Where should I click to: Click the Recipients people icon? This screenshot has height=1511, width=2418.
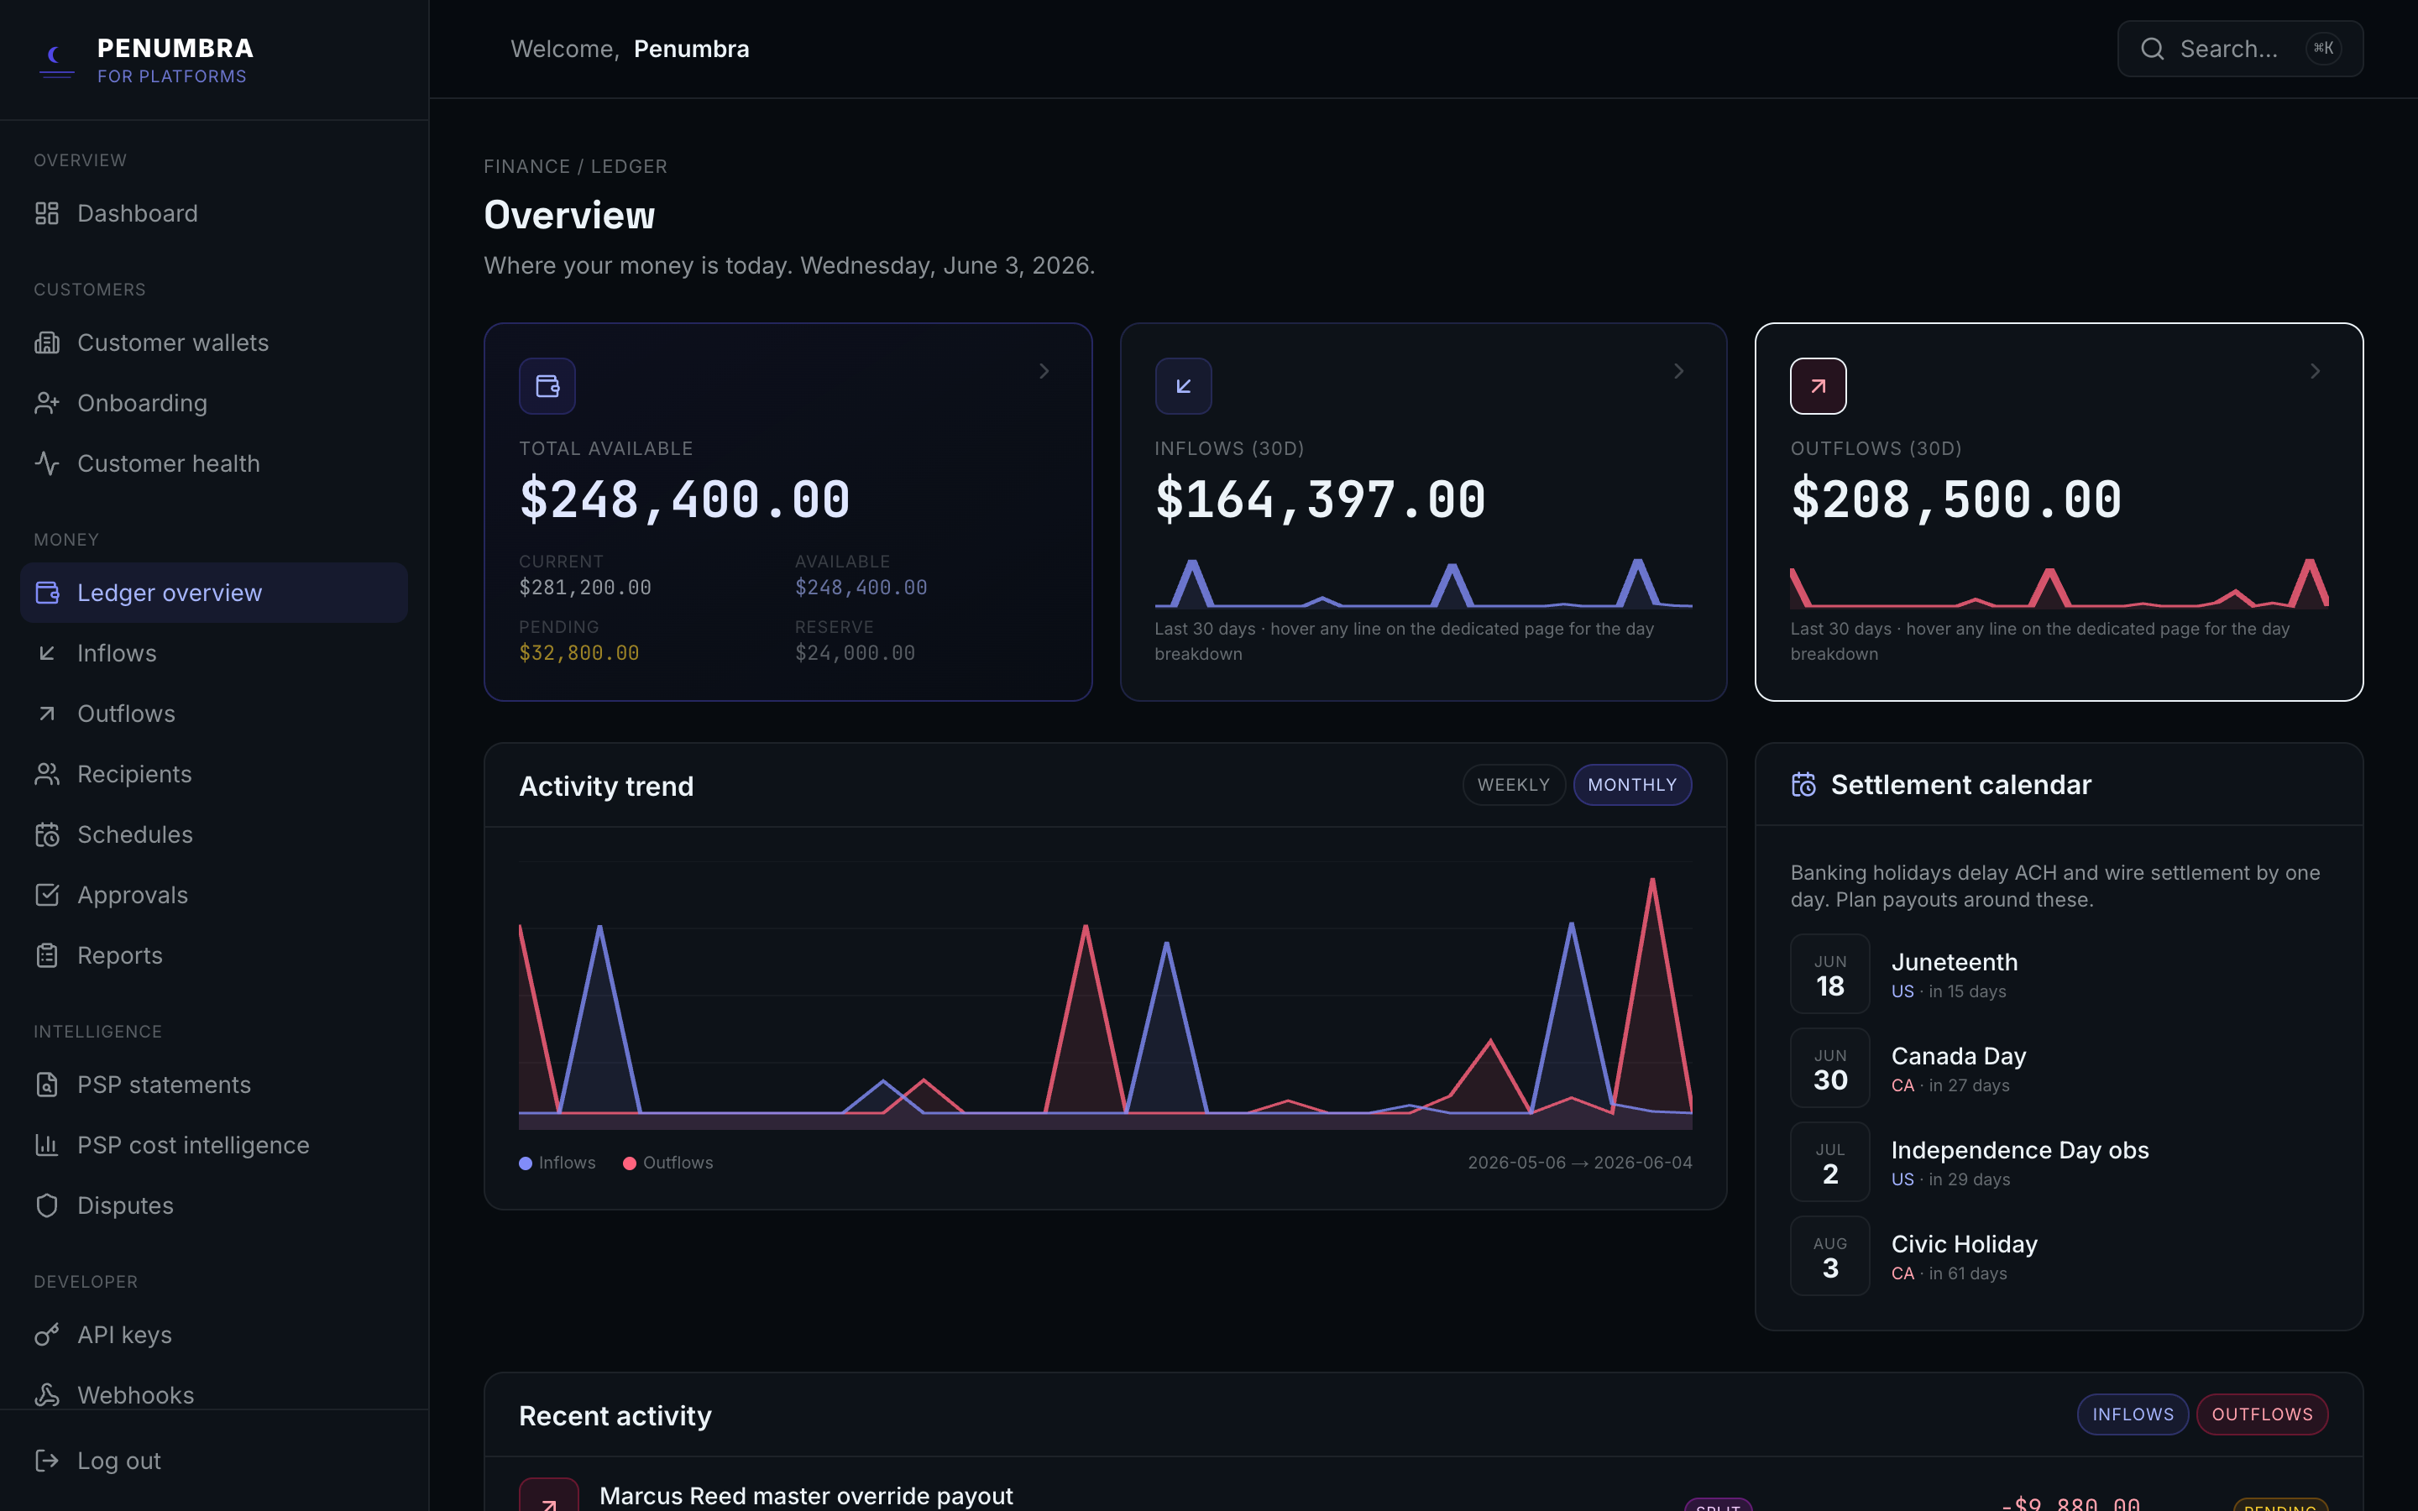coord(47,775)
